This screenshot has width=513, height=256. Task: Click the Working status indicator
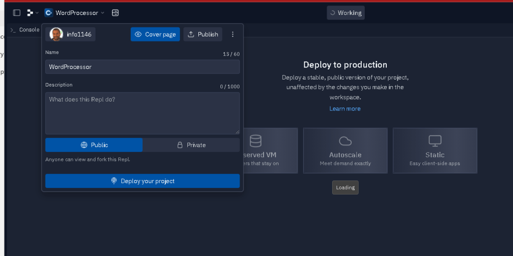pos(346,12)
